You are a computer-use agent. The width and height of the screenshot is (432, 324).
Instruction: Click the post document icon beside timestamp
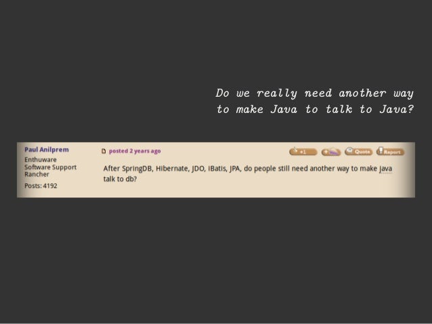(104, 151)
